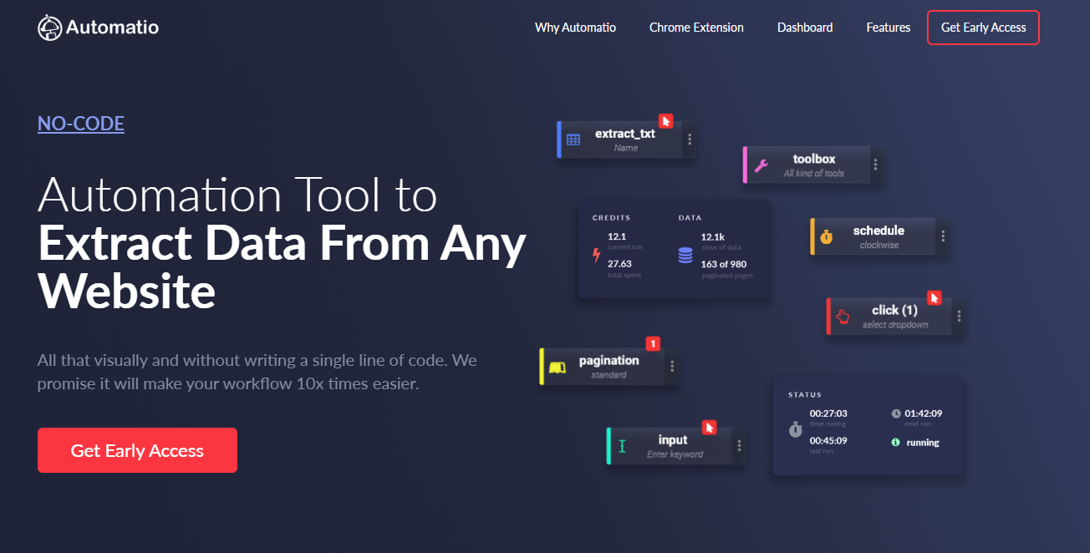
Task: Click the red cursor badge on extract_txt
Action: tap(665, 121)
